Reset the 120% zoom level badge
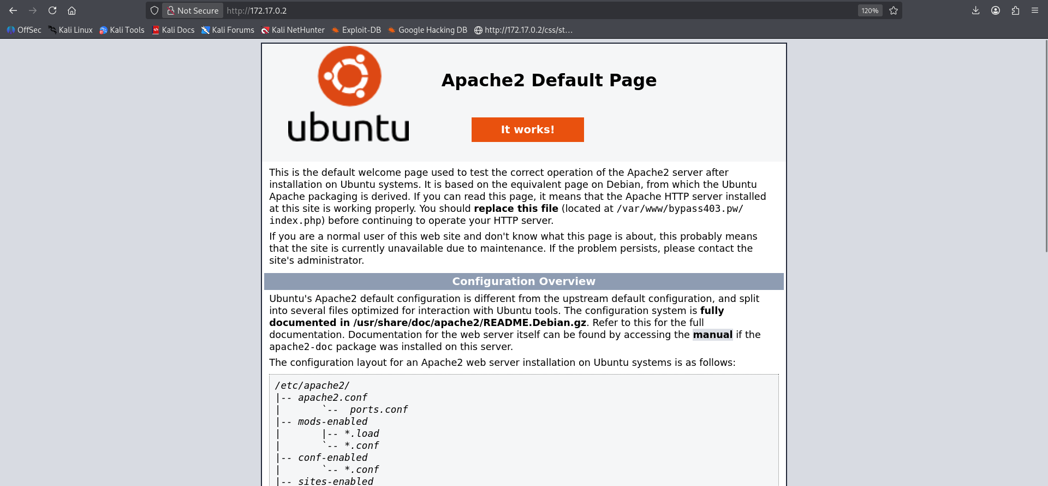This screenshot has width=1048, height=486. (x=870, y=10)
